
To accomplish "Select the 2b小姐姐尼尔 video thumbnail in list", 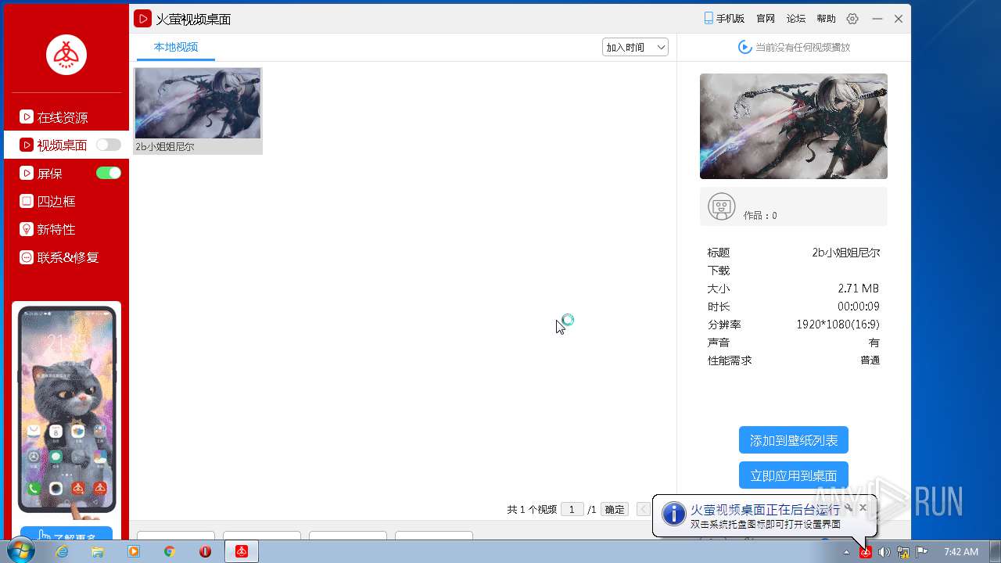I will coord(198,110).
